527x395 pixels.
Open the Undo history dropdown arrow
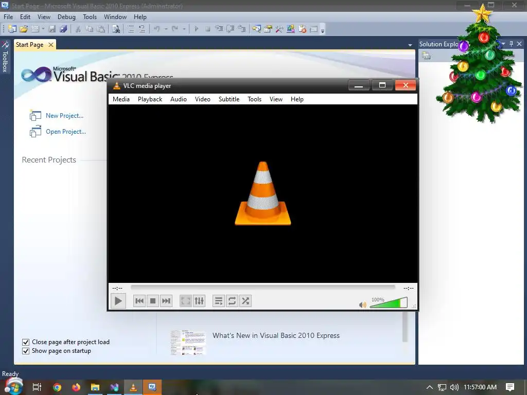click(x=166, y=29)
